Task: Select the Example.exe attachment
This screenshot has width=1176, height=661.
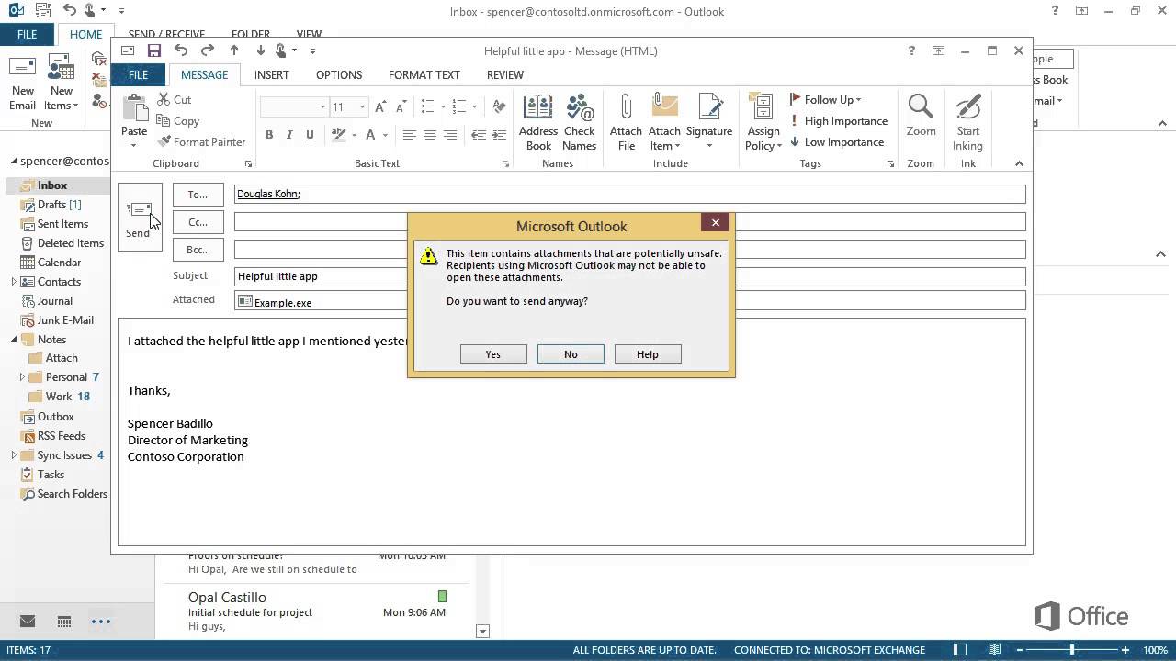Action: pyautogui.click(x=275, y=301)
